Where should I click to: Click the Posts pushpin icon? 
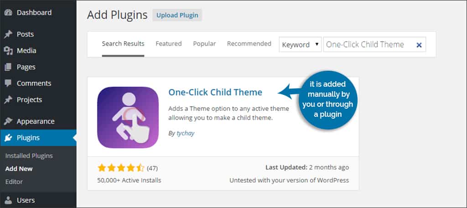(x=8, y=34)
